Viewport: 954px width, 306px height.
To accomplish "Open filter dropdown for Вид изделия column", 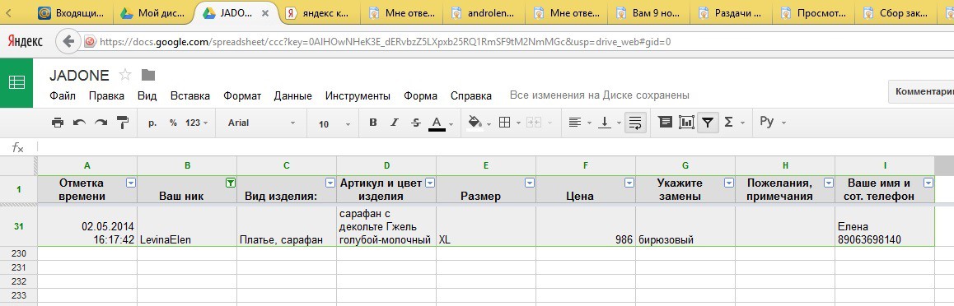I will pyautogui.click(x=330, y=182).
